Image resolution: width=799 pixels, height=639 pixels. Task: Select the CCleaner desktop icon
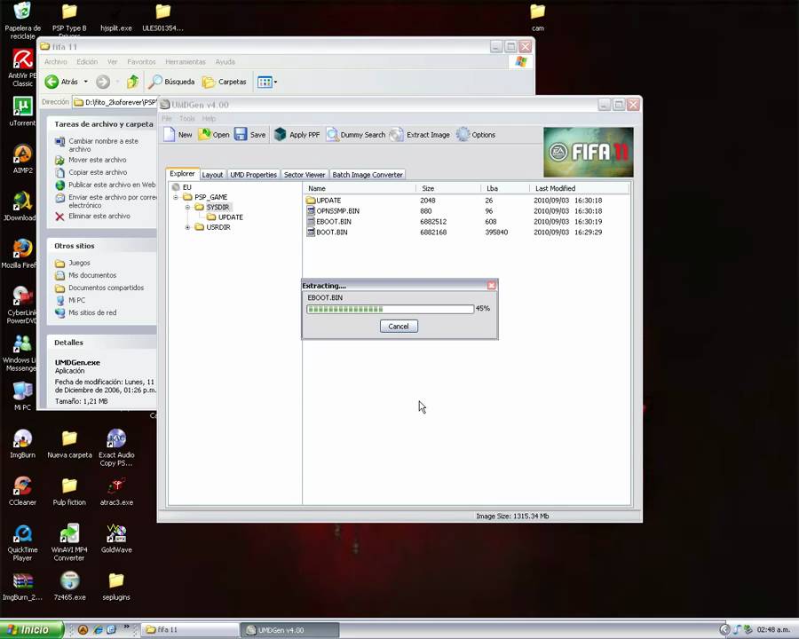22,491
